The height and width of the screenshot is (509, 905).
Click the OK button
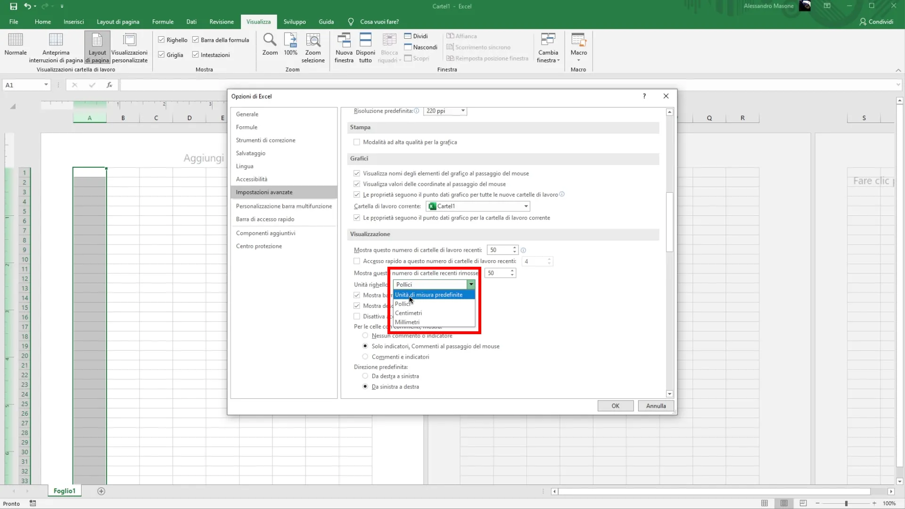(x=615, y=406)
